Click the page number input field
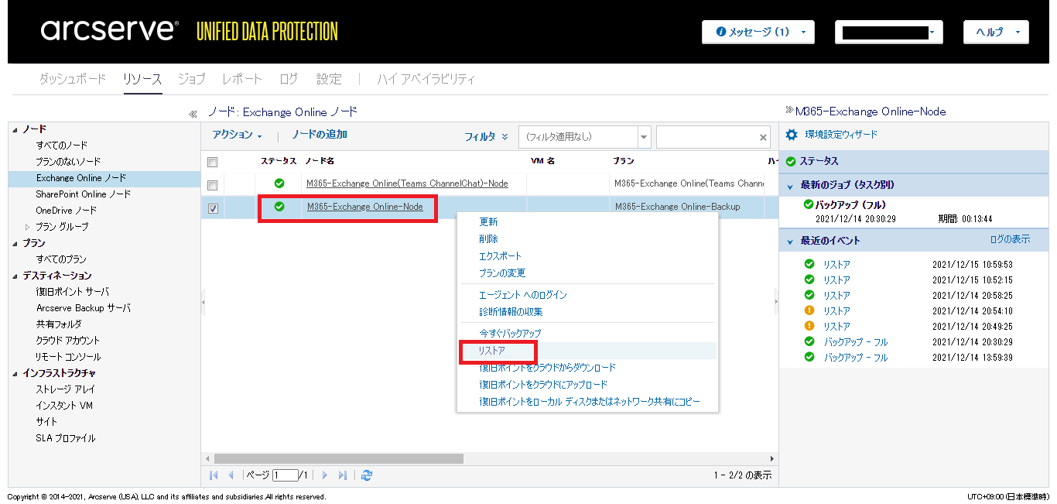The image size is (1057, 504). tap(285, 475)
